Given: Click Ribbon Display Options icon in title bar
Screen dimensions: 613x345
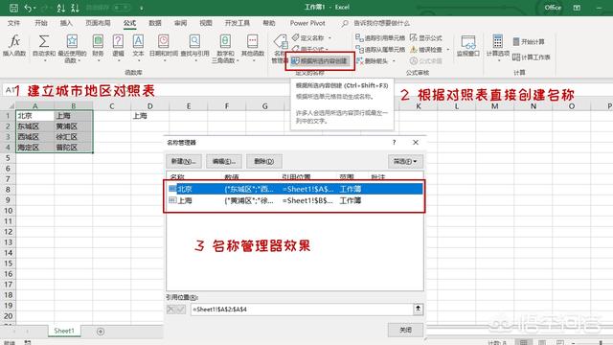Looking at the screenshot, I should click(577, 8).
